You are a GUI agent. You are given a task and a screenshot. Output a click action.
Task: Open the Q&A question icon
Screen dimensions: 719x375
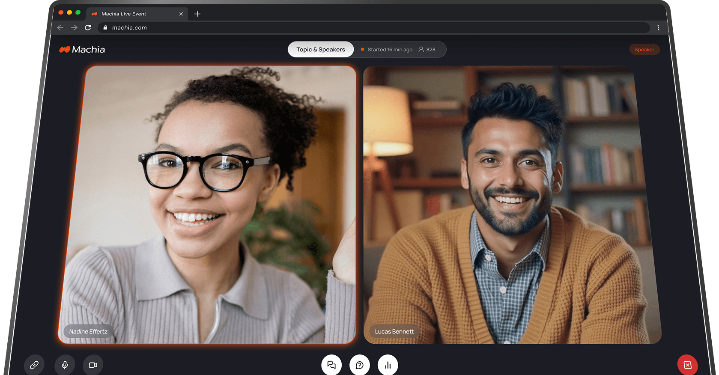click(x=360, y=365)
